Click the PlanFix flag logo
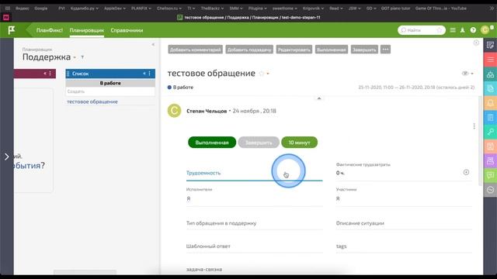The width and height of the screenshot is (497, 279). 12,30
